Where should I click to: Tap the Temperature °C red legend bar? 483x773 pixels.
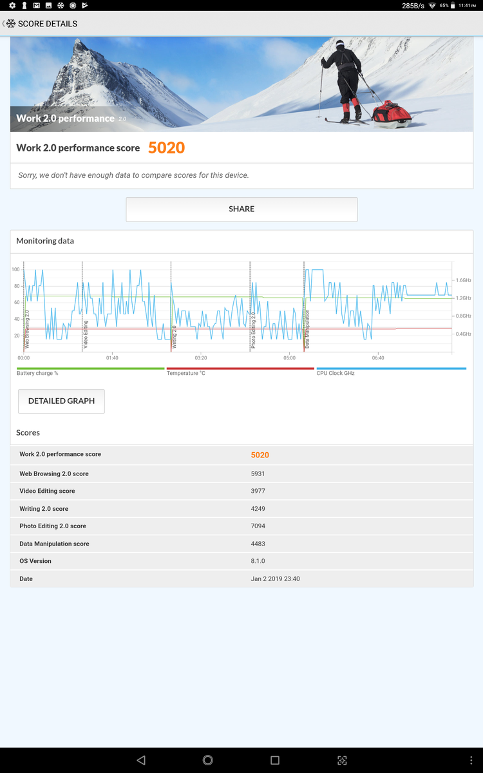click(x=240, y=369)
